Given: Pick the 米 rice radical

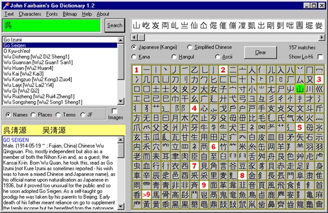Looking at the screenshot, I should click(x=242, y=147).
